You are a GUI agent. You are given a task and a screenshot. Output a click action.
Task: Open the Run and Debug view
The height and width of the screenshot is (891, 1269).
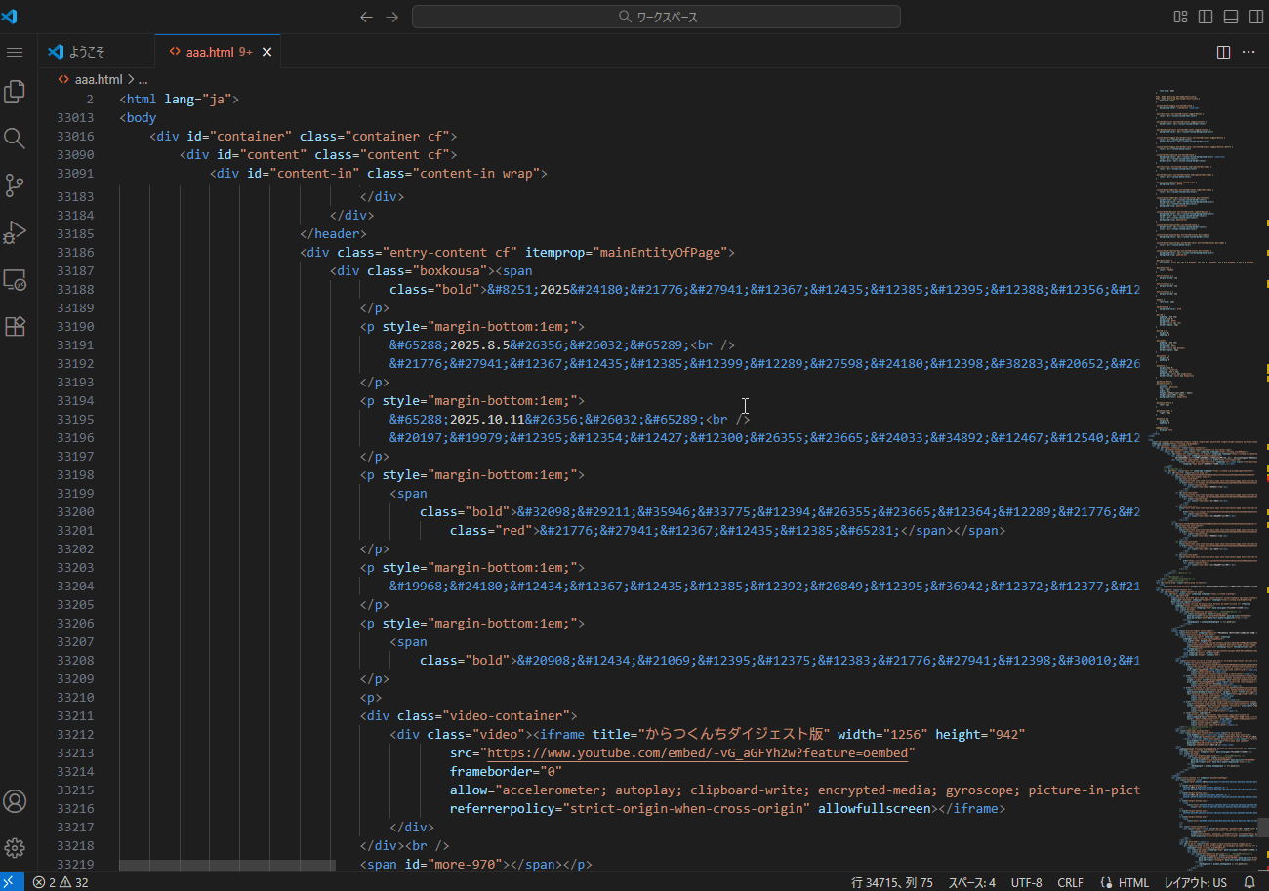(x=15, y=232)
